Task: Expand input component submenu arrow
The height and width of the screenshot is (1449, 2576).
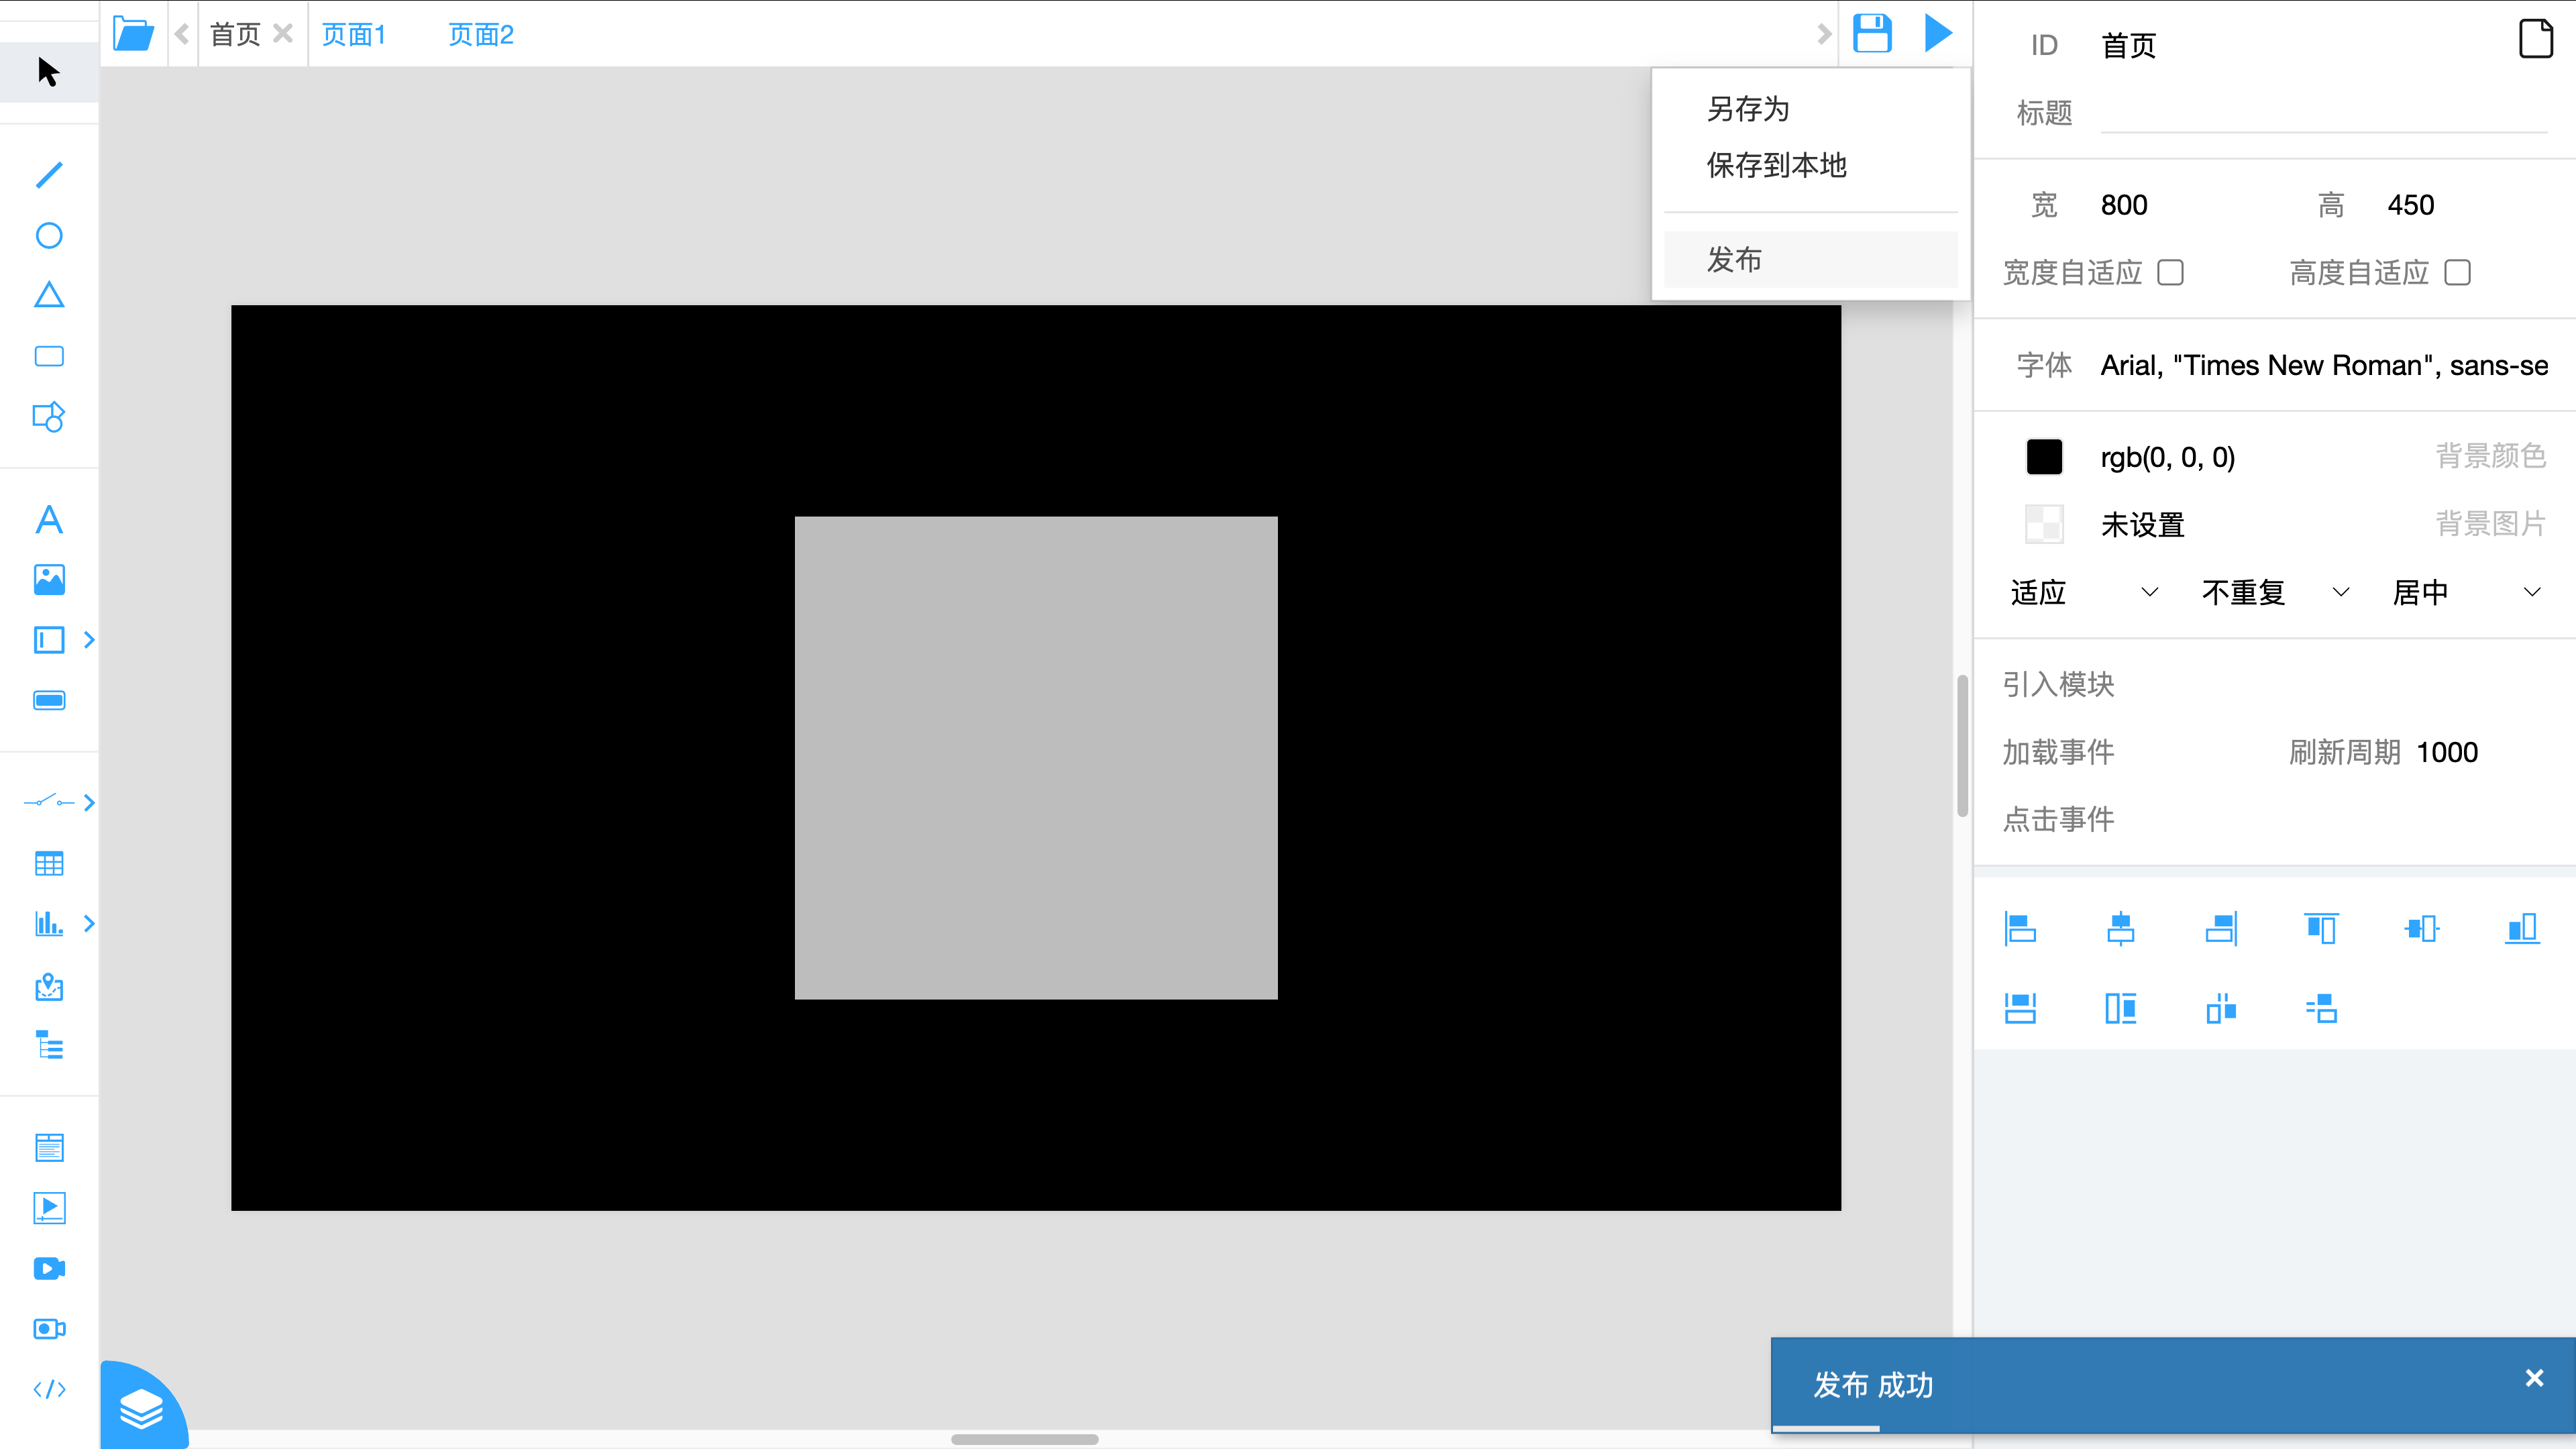Action: 89,640
